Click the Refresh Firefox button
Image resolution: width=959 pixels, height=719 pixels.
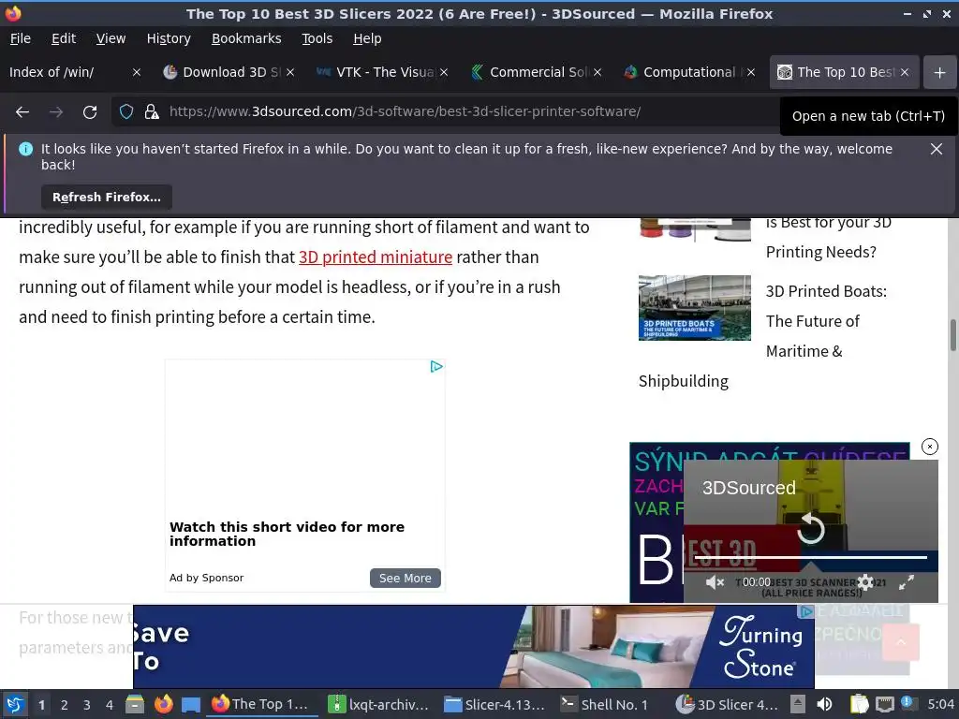(x=107, y=197)
